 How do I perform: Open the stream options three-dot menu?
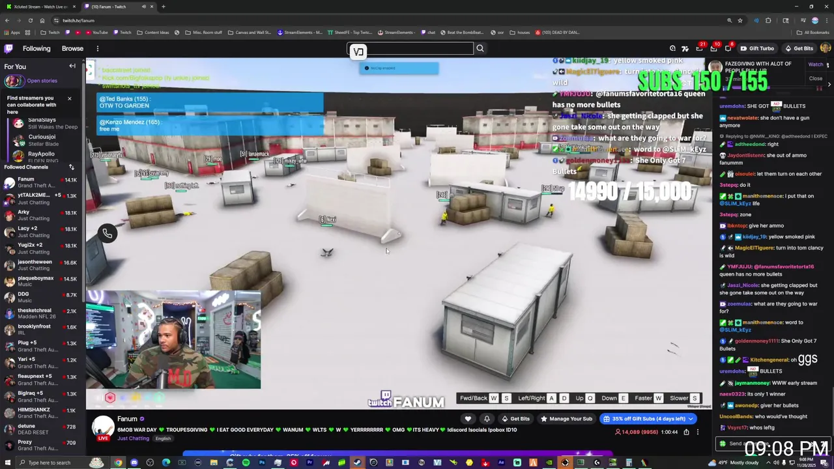(x=697, y=432)
